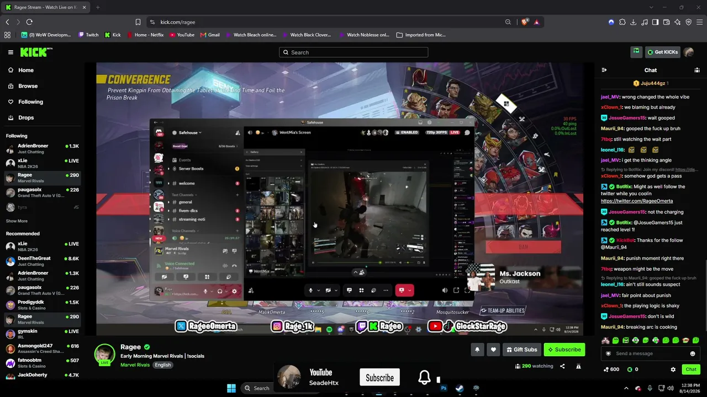Open AdrienBroner channel under Following
The height and width of the screenshot is (397, 707).
(x=43, y=149)
